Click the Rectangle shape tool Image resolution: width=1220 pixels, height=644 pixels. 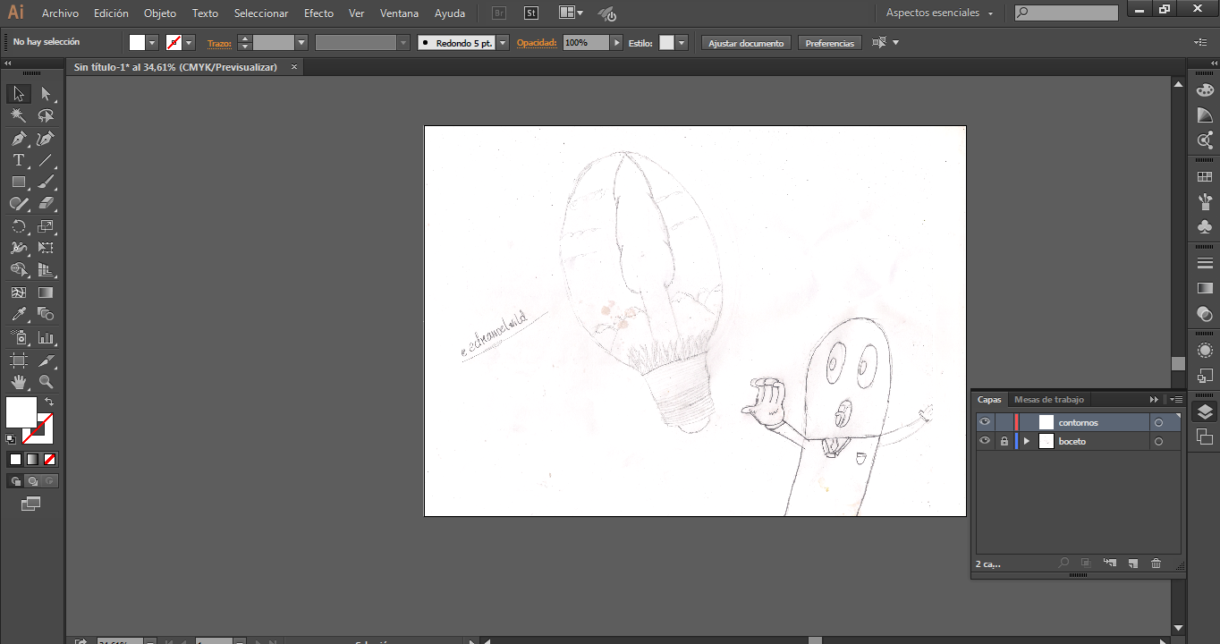click(x=18, y=182)
